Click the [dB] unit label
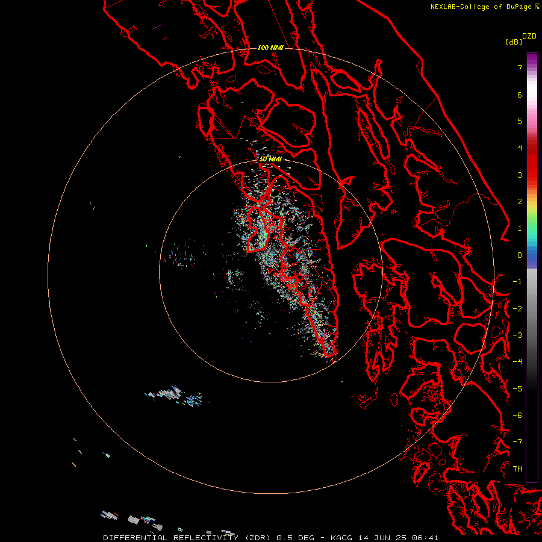 tap(514, 42)
